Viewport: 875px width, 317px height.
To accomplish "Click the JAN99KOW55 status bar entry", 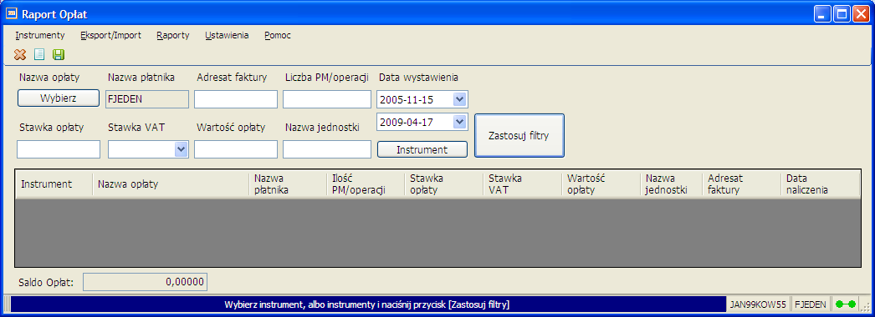I will 758,304.
